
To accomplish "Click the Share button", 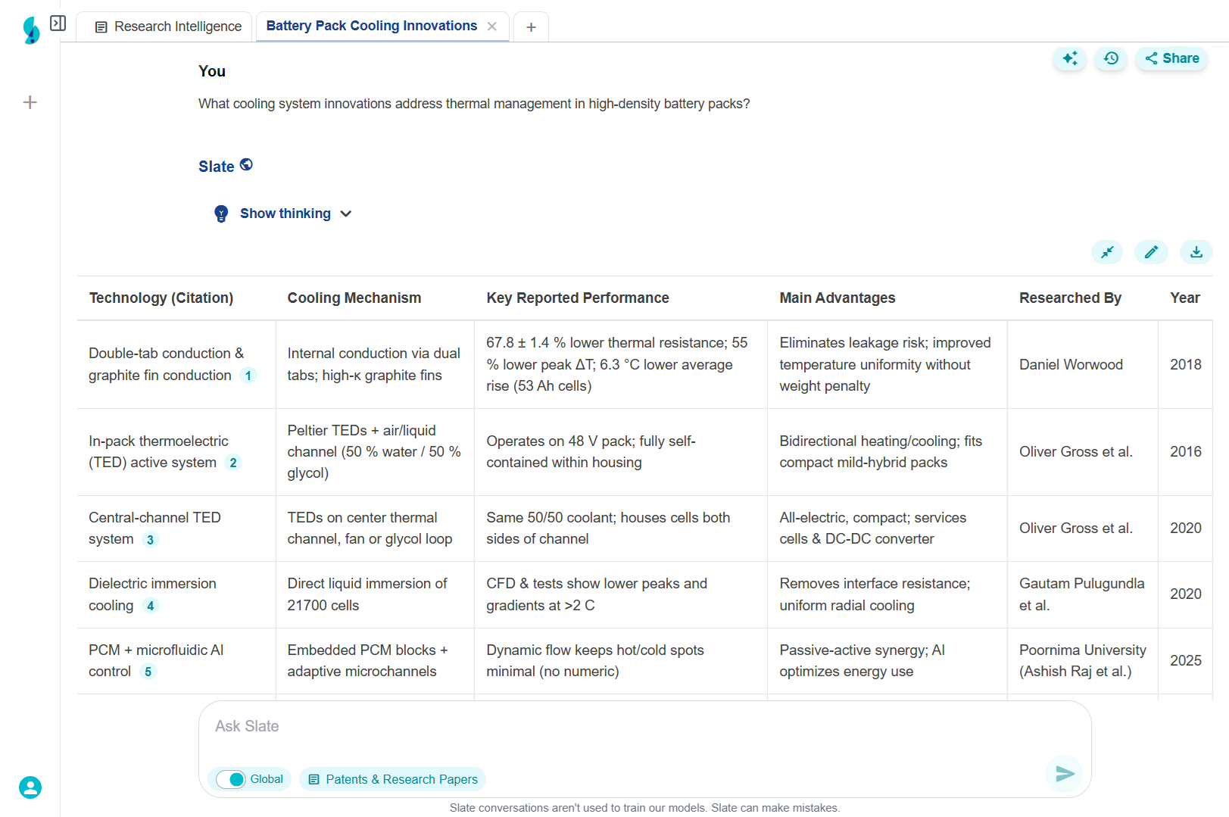I will point(1171,58).
